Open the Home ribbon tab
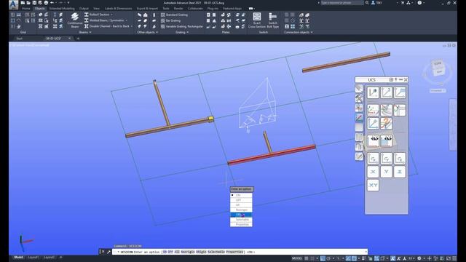This screenshot has height=262, width=466. coord(26,8)
